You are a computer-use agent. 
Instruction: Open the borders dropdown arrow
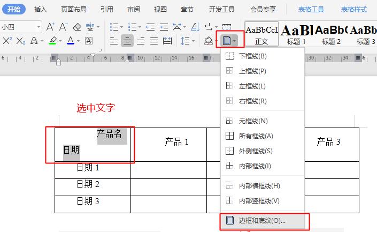235,41
